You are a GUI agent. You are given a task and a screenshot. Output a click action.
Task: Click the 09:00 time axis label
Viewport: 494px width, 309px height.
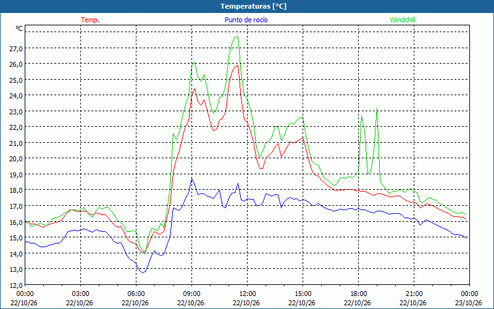click(x=191, y=294)
